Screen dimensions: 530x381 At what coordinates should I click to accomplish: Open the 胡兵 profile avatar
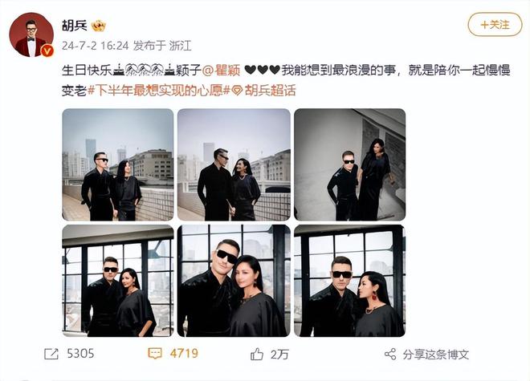[x=31, y=34]
